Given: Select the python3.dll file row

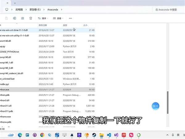Looking at the screenshot, I should click(47, 100).
